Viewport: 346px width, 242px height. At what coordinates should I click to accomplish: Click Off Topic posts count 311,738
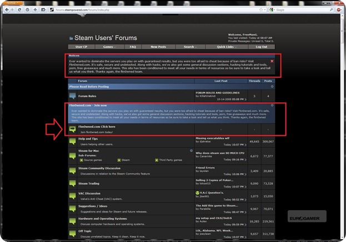(268, 234)
